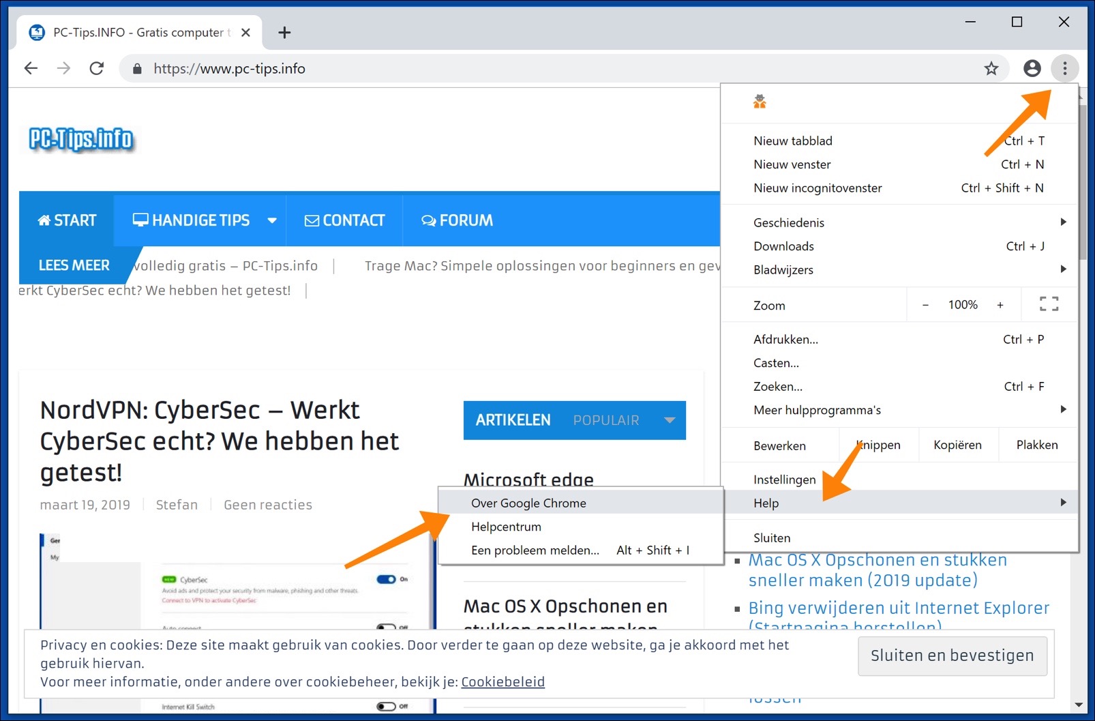Choose Een probleem melden... in submenu
This screenshot has height=721, width=1095.
(x=580, y=550)
